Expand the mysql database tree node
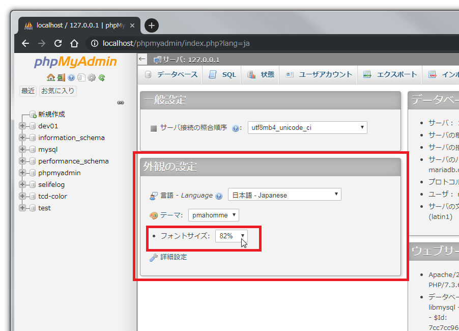Viewport: 459px width, 331px height. point(22,149)
